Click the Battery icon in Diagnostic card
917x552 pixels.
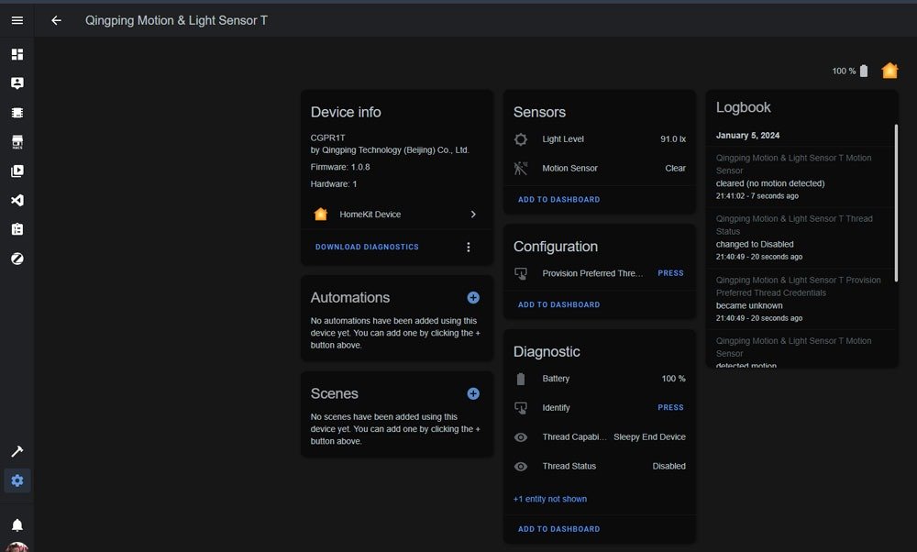click(521, 379)
